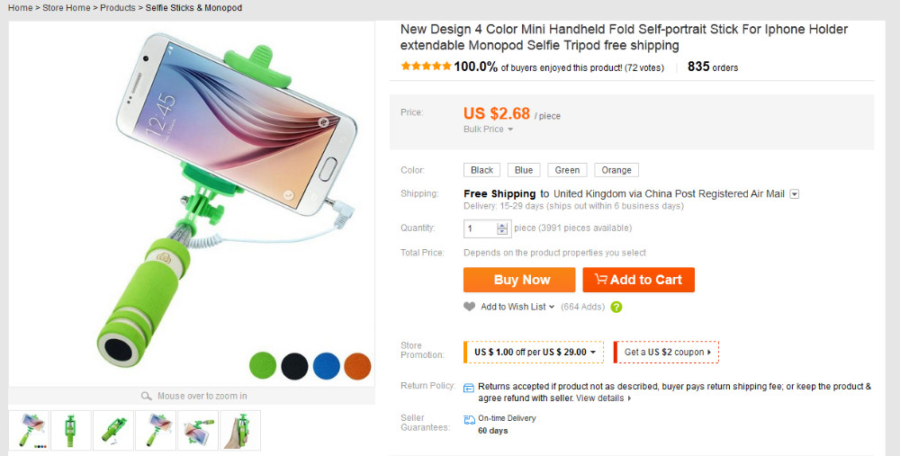The image size is (900, 456).
Task: Click the green help question mark icon
Action: pos(616,307)
